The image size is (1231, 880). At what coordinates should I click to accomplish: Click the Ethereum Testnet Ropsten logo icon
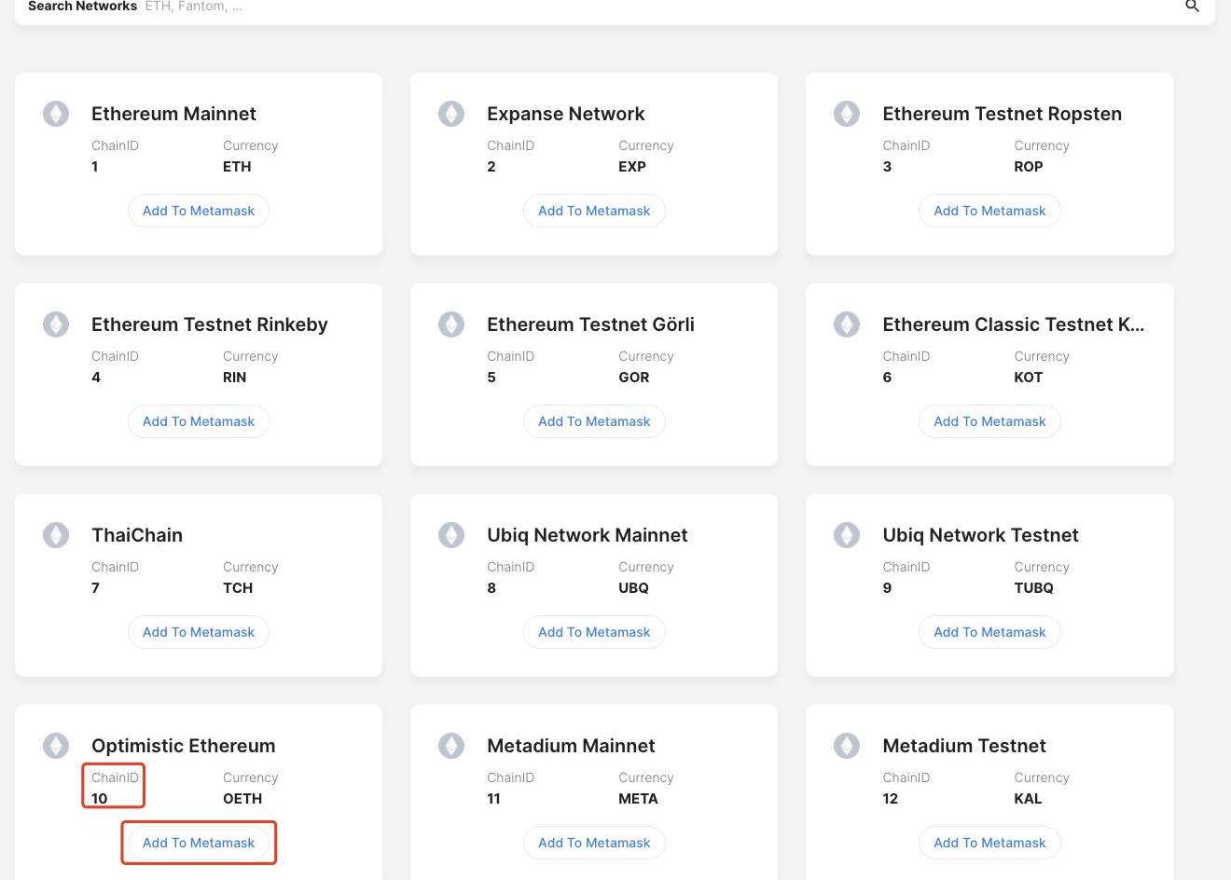[847, 114]
